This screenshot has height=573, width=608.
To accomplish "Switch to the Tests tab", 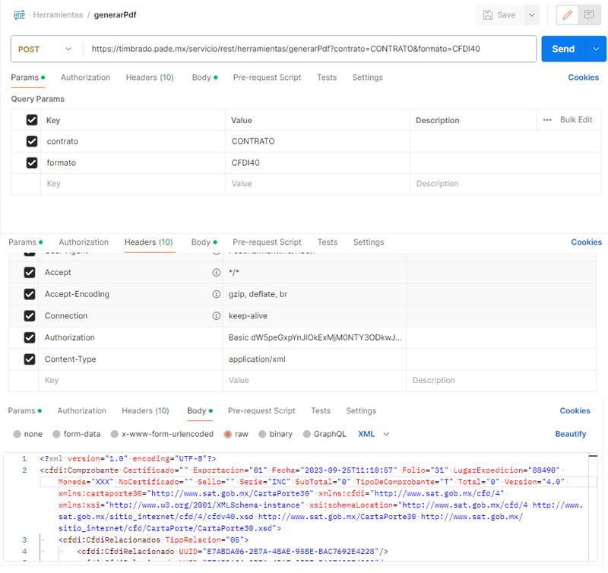I will click(x=326, y=77).
